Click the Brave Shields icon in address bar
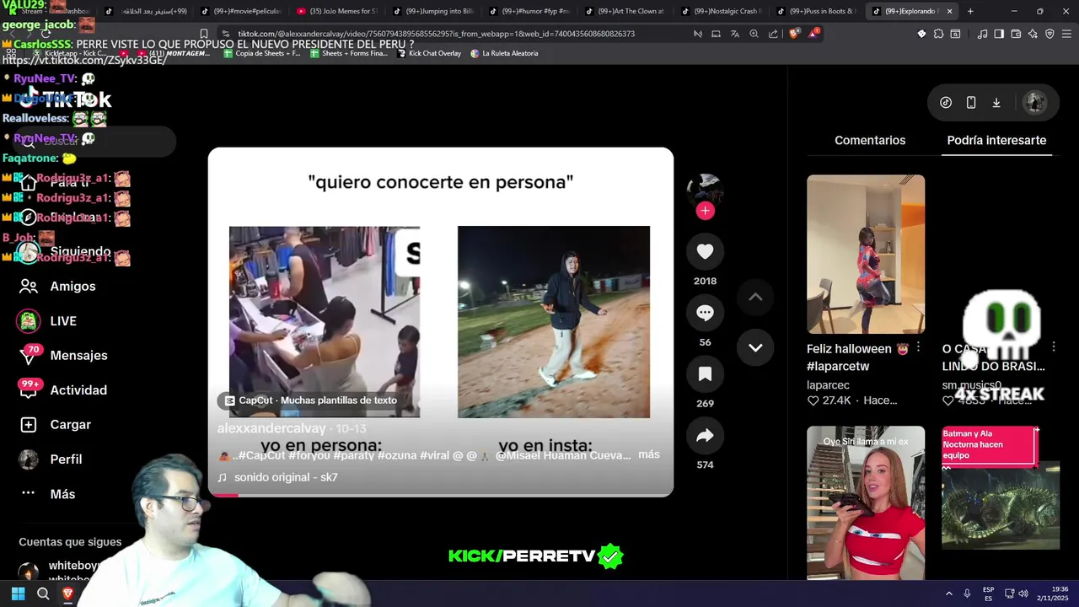Image resolution: width=1079 pixels, height=607 pixels. pyautogui.click(x=794, y=34)
